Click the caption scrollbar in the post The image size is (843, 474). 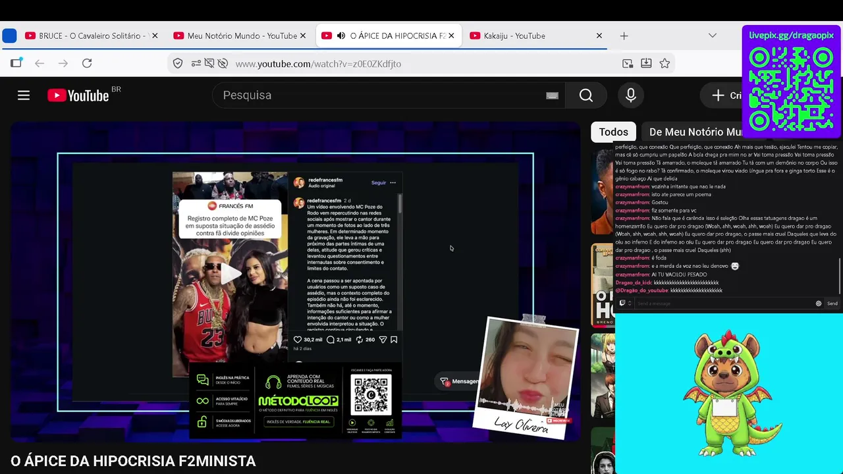[x=400, y=203]
